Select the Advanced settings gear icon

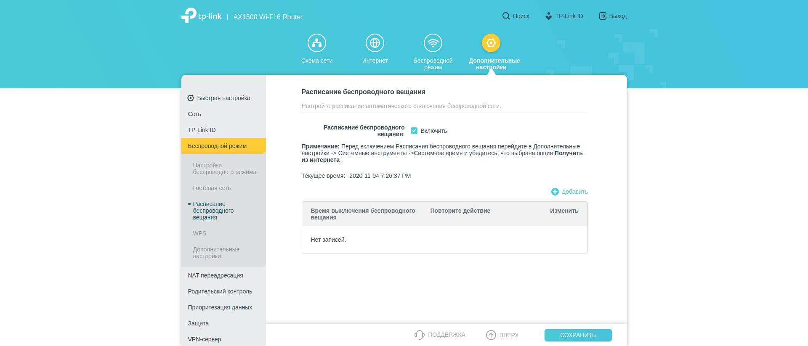coord(491,43)
